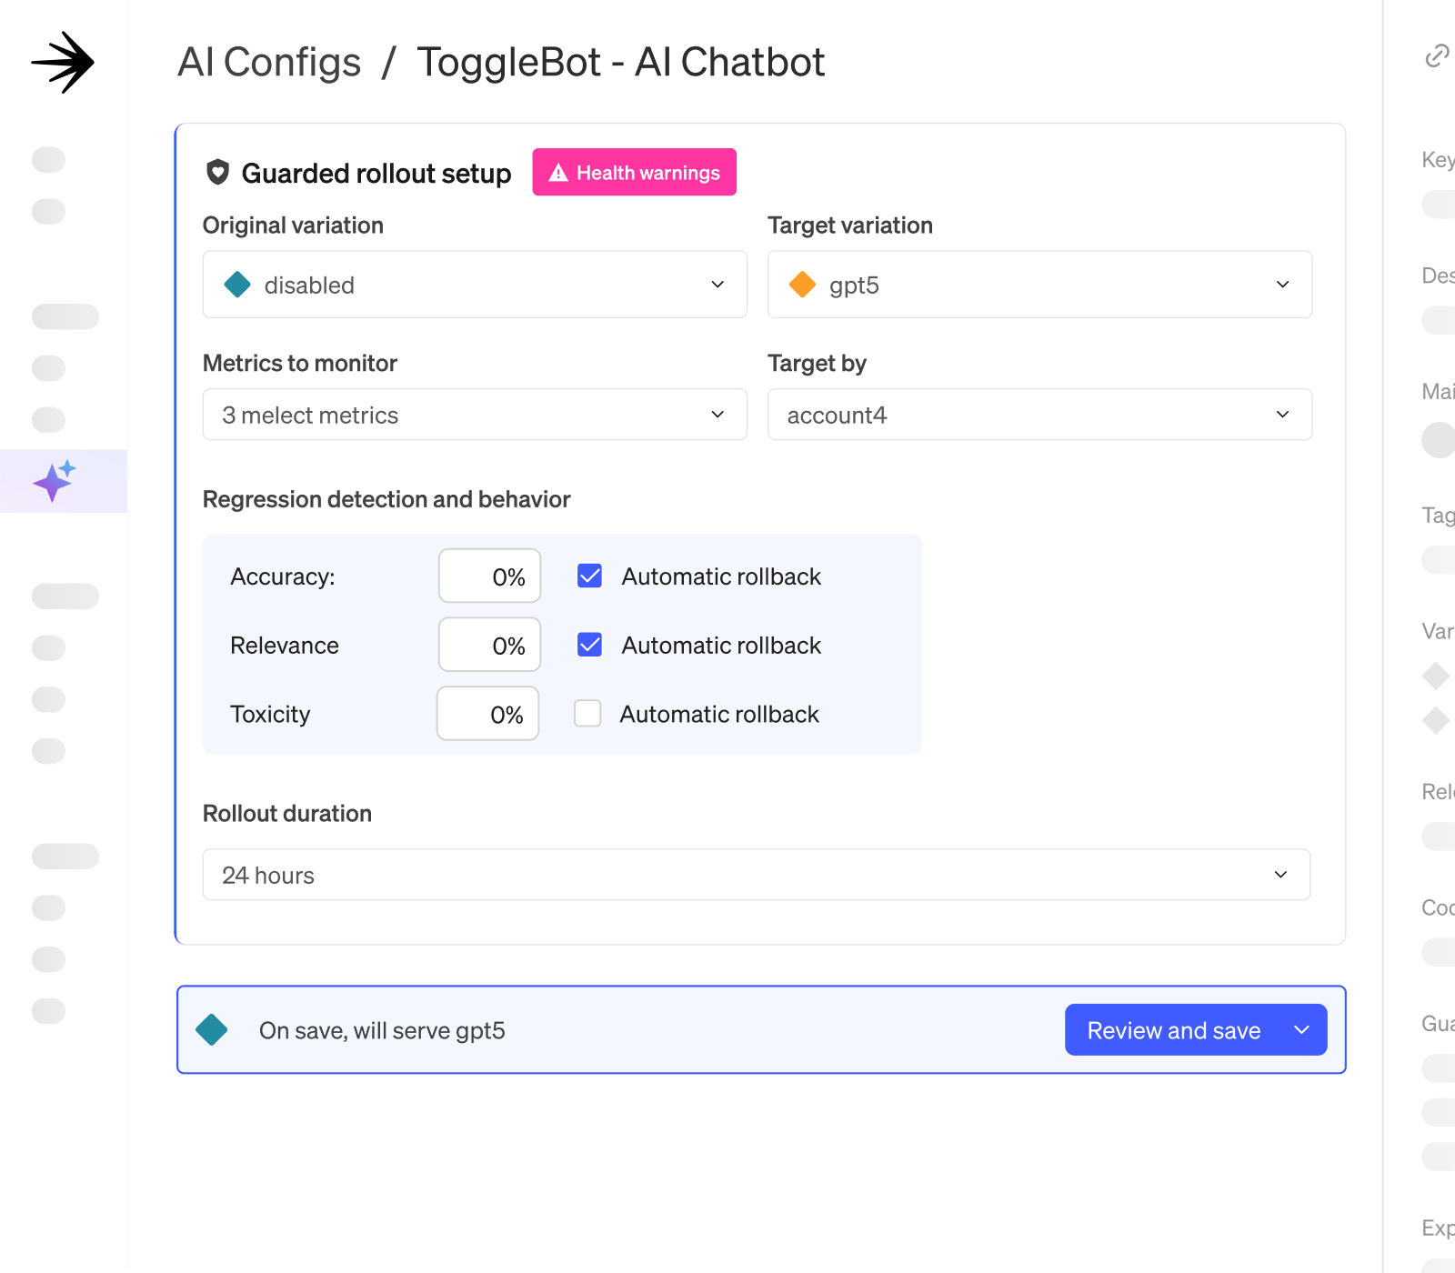Click the guarded rollout shield icon
Image resolution: width=1455 pixels, height=1273 pixels.
click(217, 172)
